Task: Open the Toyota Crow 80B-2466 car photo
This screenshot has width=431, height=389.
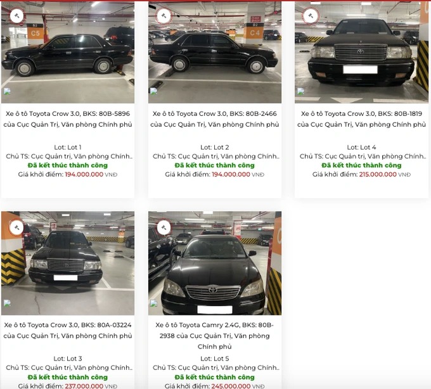Action: (x=215, y=52)
